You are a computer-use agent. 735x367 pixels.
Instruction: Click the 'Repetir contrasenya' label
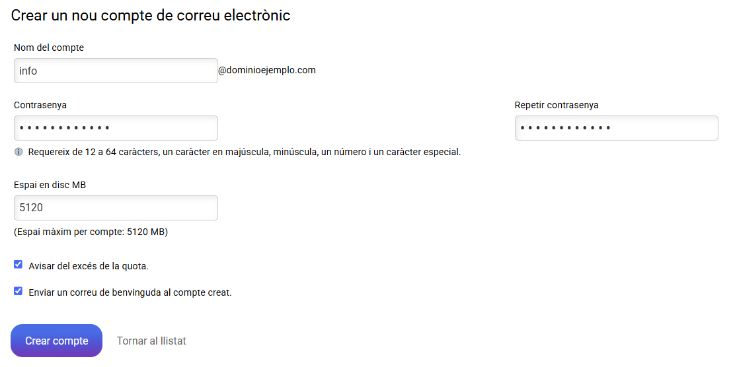557,105
